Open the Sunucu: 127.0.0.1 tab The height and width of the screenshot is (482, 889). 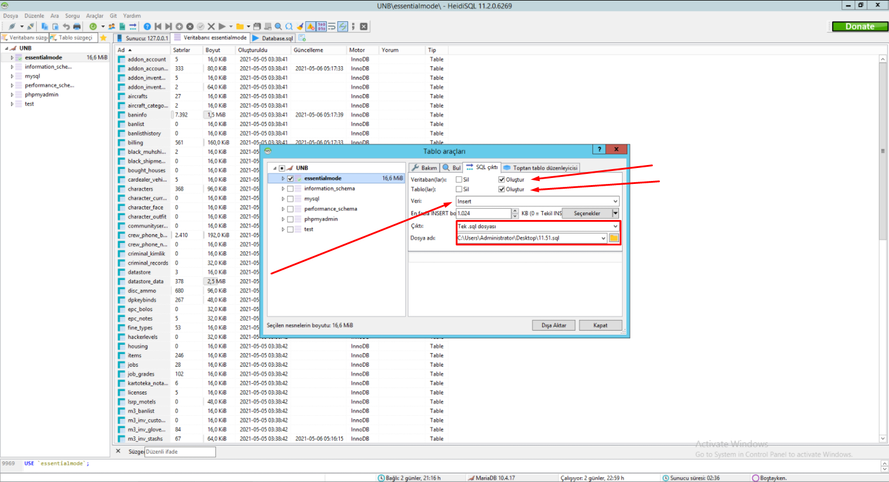[x=142, y=38]
